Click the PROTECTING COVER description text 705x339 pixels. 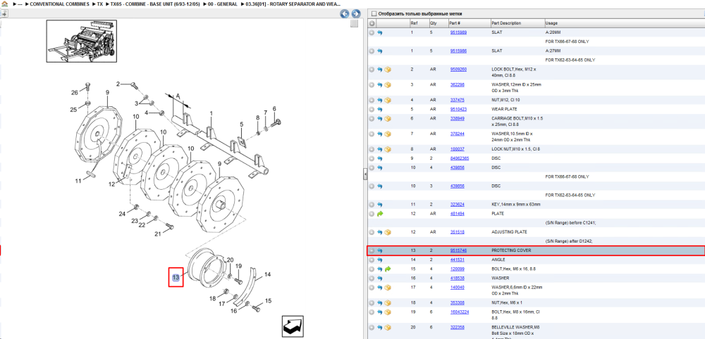pyautogui.click(x=511, y=250)
